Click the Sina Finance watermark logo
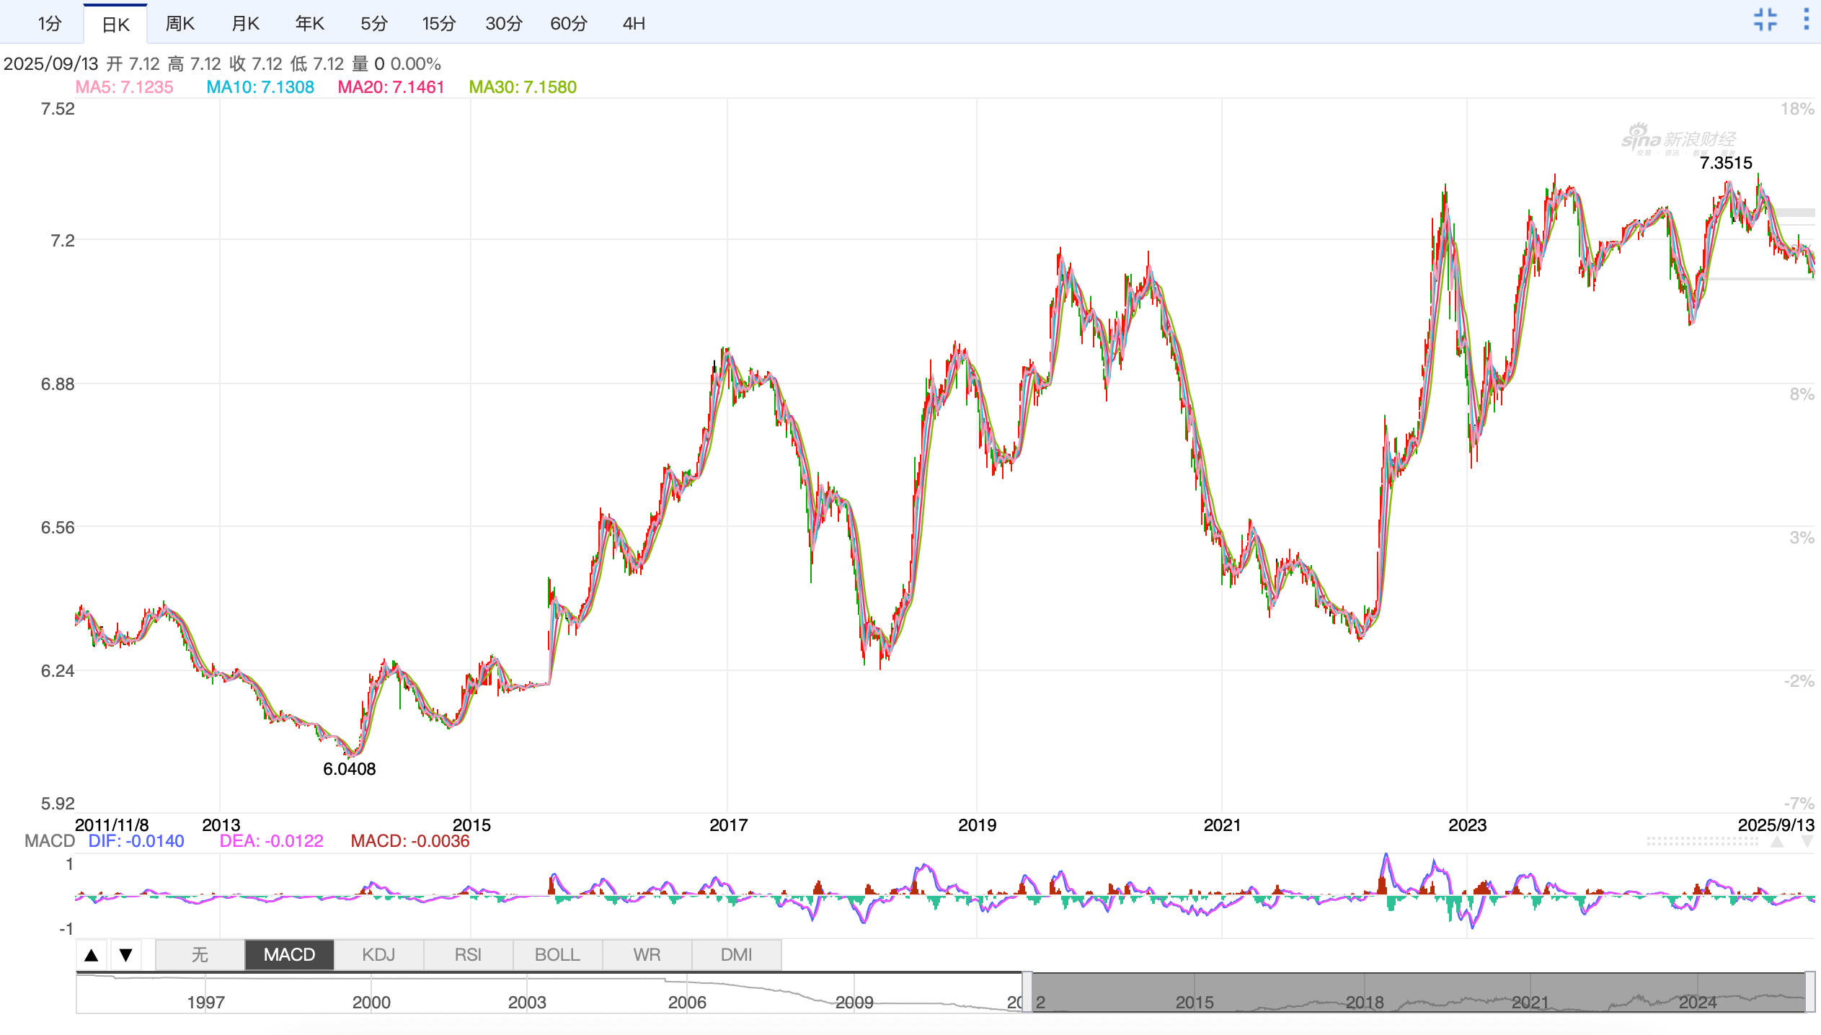This screenshot has height=1035, width=1821. (1678, 139)
